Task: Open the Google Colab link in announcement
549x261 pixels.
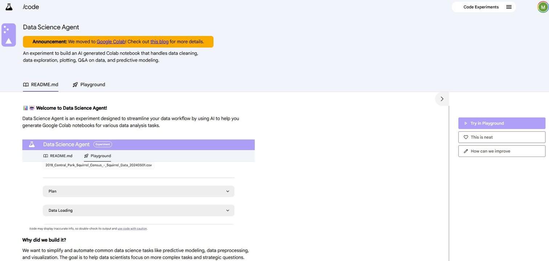Action: click(x=111, y=42)
